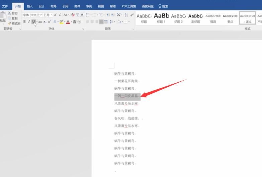Click the Enclose Characters circled icon

tap(79, 22)
